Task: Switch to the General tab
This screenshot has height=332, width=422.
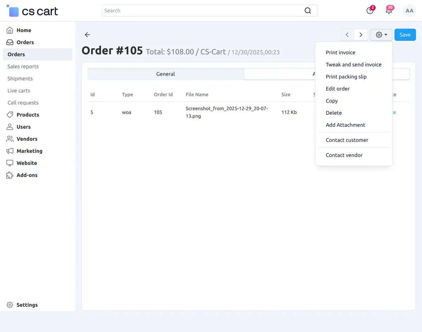Action: [166, 74]
